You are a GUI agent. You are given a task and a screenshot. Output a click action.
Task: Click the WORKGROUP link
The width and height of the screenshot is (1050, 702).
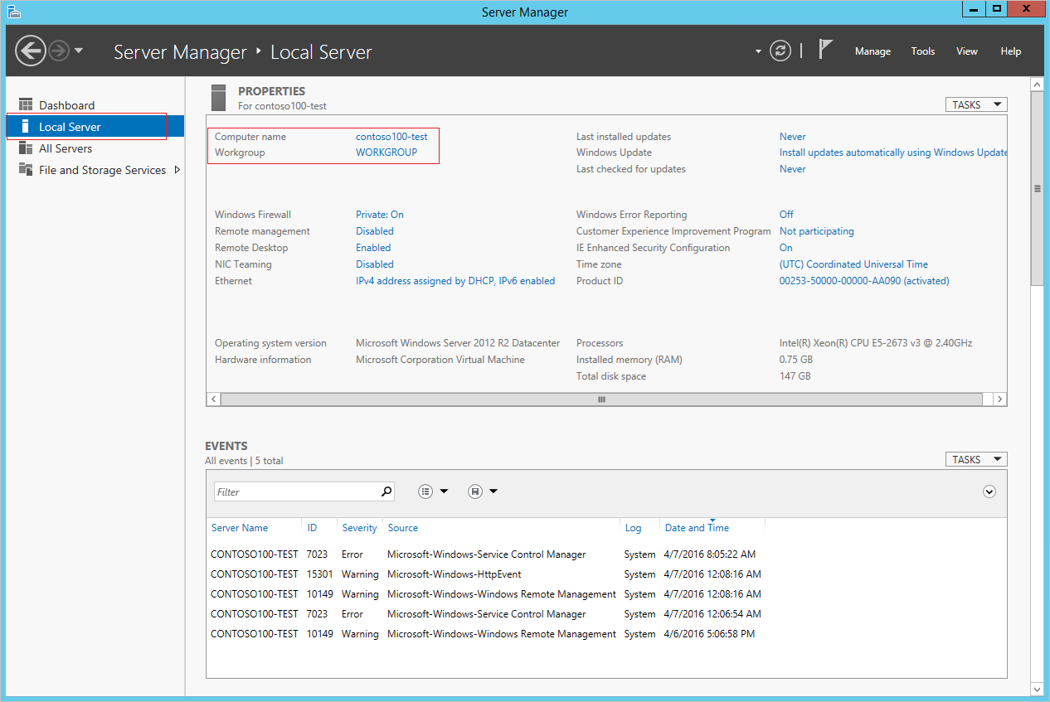point(386,153)
